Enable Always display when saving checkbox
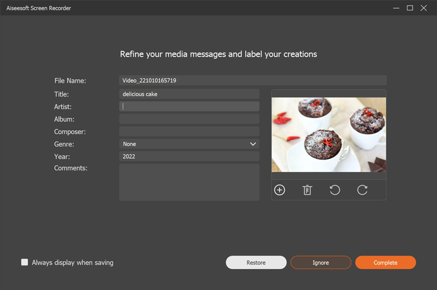The image size is (437, 290). pos(25,262)
